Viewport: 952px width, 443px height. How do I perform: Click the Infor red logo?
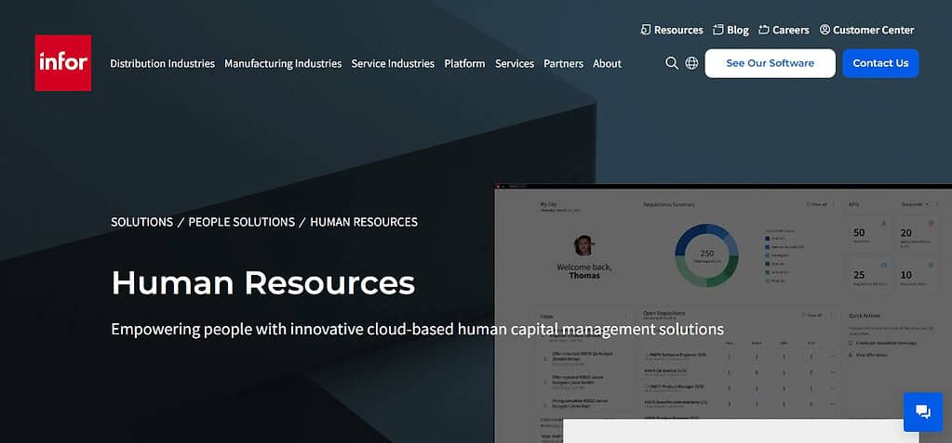[63, 63]
